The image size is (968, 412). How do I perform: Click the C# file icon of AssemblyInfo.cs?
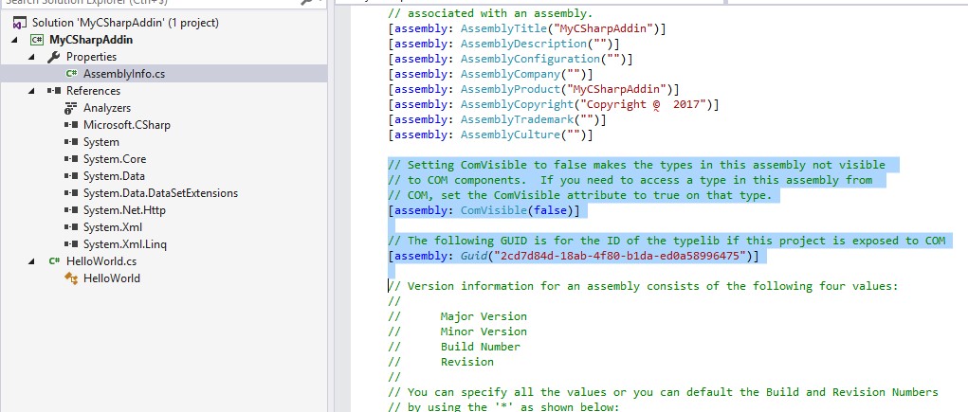(71, 74)
